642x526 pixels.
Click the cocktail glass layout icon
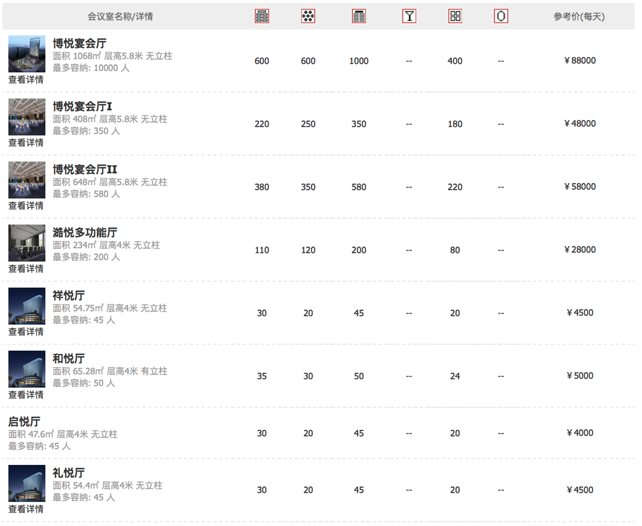[x=409, y=17]
